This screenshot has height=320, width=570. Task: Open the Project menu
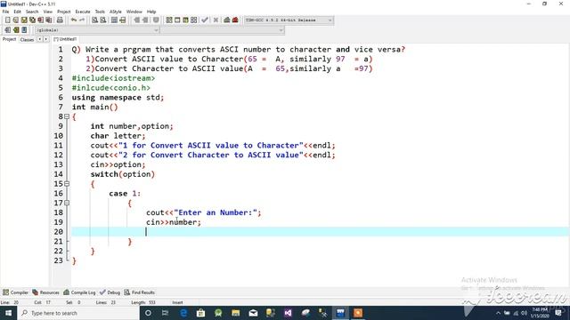63,12
